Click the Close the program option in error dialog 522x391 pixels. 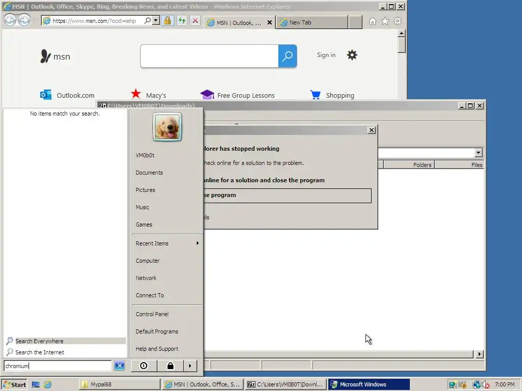point(289,195)
